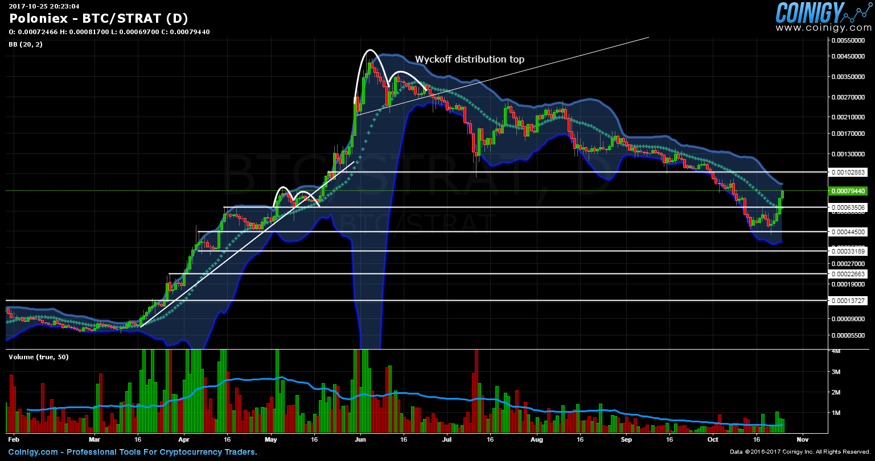The height and width of the screenshot is (461, 875).
Task: Click the 0.00063506 horizontal line price label
Action: pyautogui.click(x=848, y=207)
